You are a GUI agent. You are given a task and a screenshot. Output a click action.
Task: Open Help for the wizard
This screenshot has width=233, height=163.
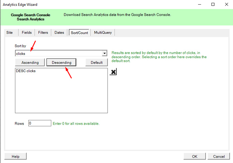click(x=15, y=157)
